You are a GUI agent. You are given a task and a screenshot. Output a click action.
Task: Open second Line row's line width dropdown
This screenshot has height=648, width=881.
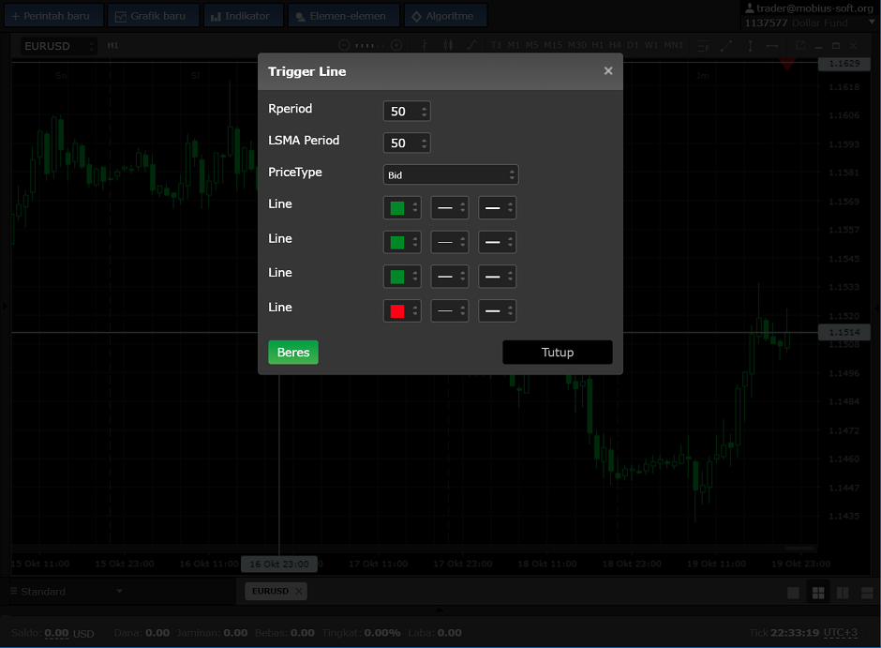498,242
